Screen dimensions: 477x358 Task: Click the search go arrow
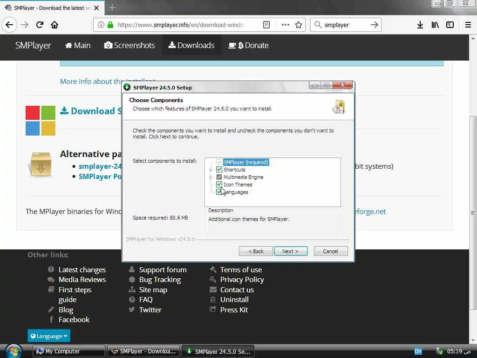coord(375,25)
